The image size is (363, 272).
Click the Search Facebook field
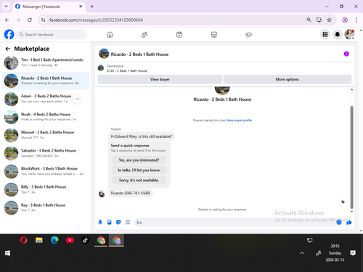coord(52,35)
